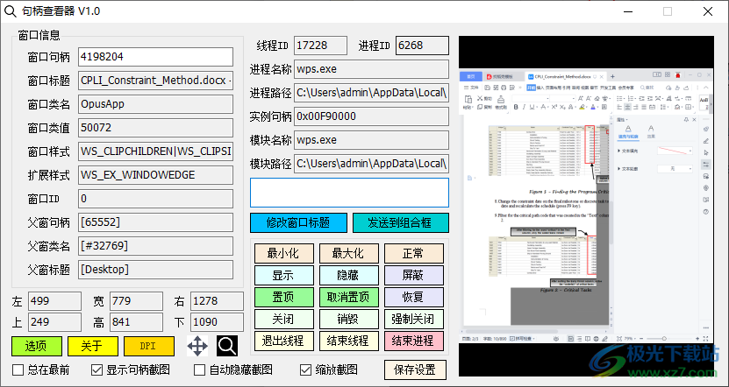The image size is (729, 387).
Task: Click the 保存设置 button
Action: (x=415, y=369)
